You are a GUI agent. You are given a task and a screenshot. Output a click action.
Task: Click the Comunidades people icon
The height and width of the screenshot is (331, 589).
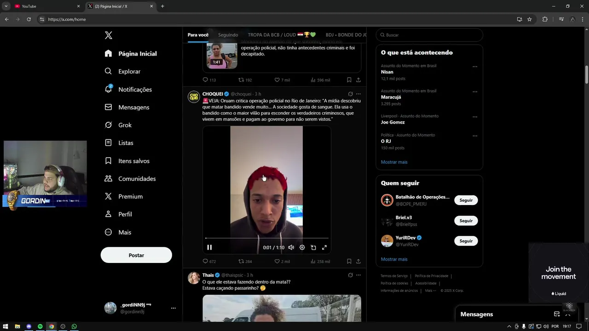tap(109, 178)
